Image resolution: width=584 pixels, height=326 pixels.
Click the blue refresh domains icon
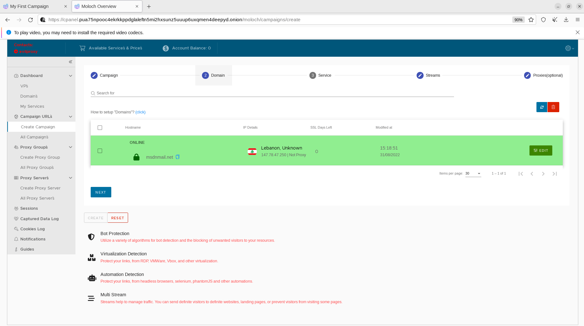(x=542, y=107)
